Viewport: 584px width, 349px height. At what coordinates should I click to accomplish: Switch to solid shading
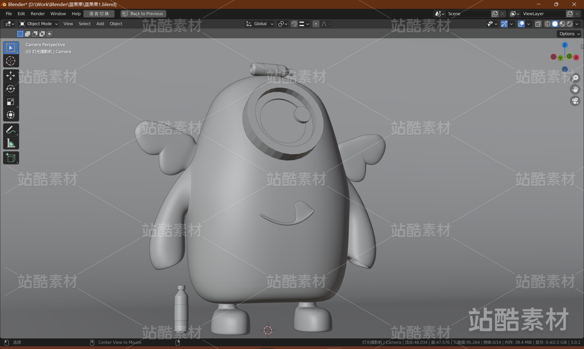[555, 24]
